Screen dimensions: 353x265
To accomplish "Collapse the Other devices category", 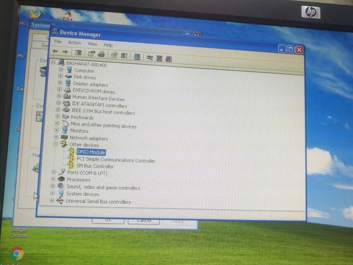I will coord(56,144).
